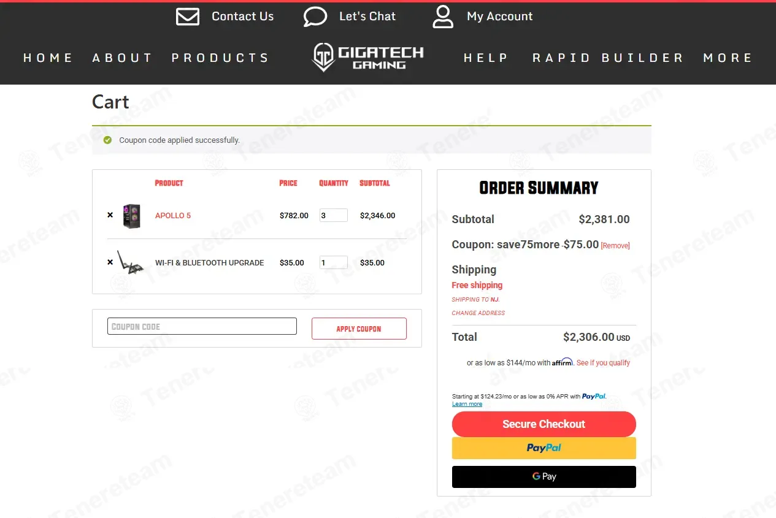
Task: Open the PayPal Learn more link
Action: [x=467, y=404]
